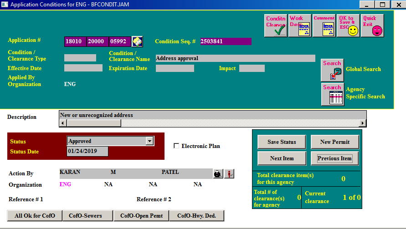
Task: Click Application # field 18010
Action: tap(75, 41)
